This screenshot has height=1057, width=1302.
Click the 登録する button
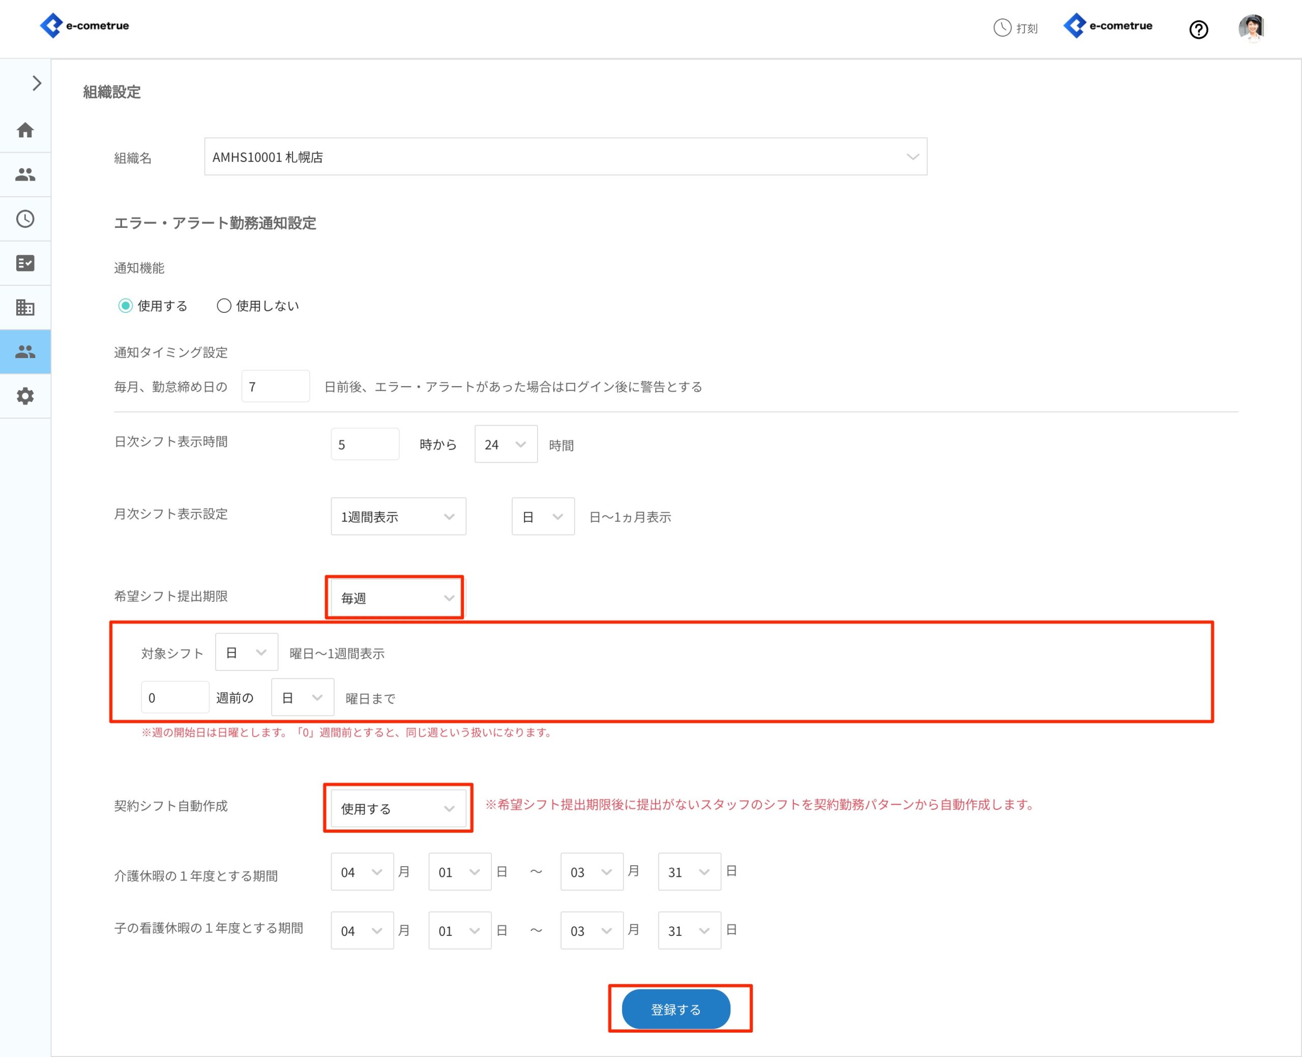pos(675,1009)
